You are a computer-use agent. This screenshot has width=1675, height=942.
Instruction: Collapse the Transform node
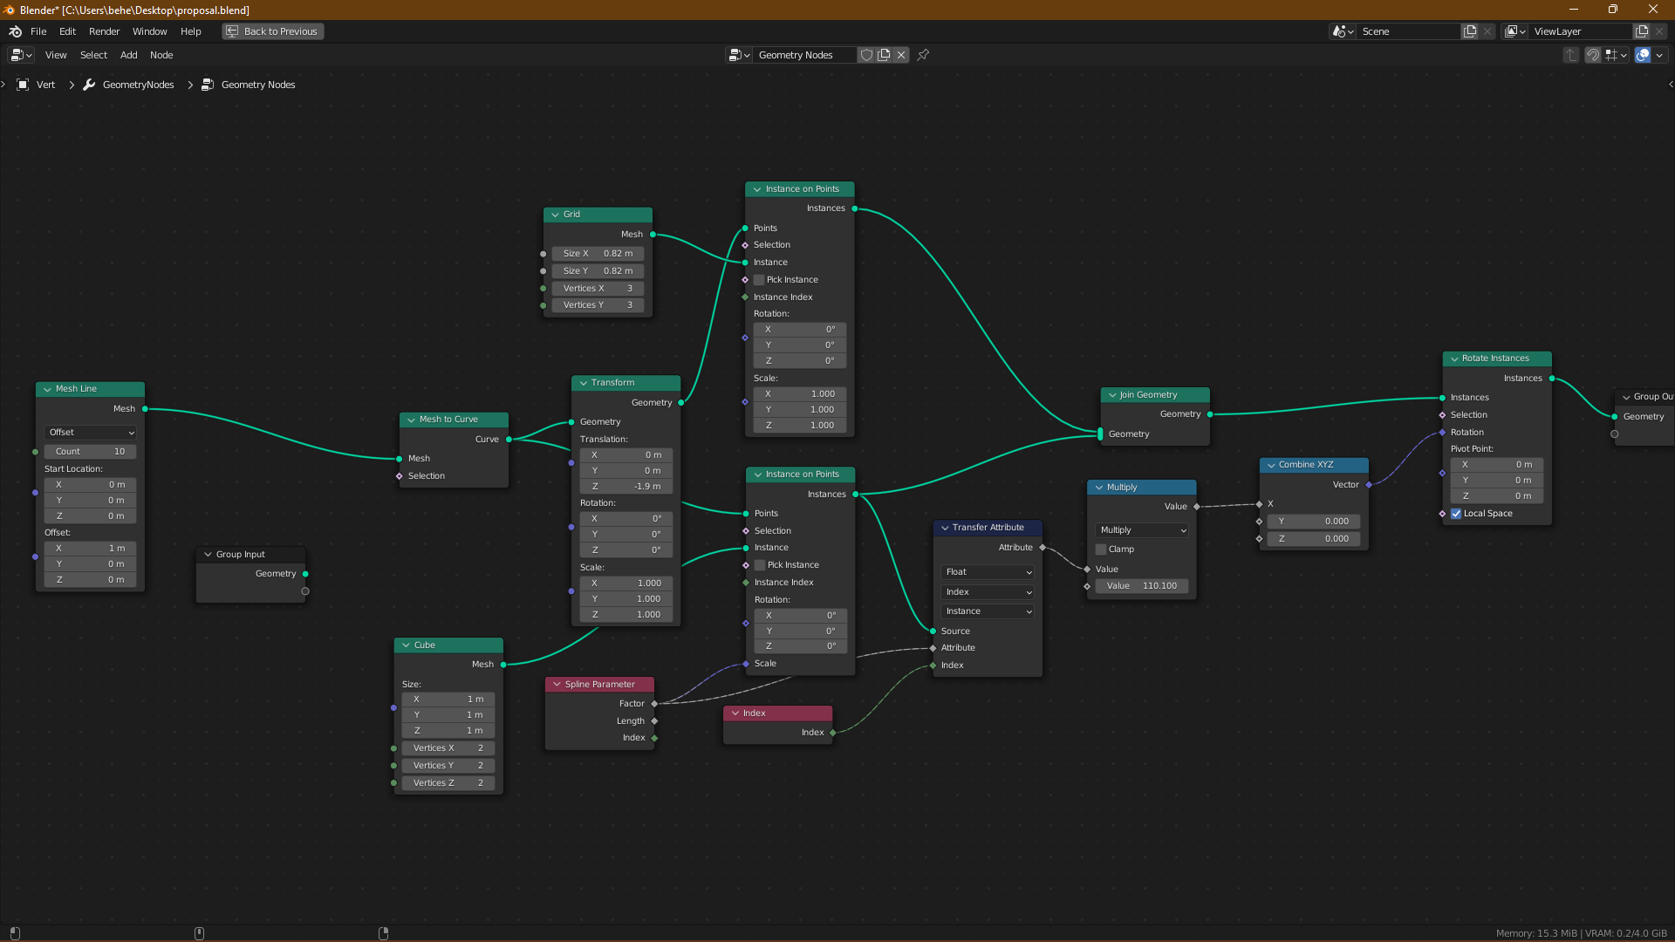[584, 383]
